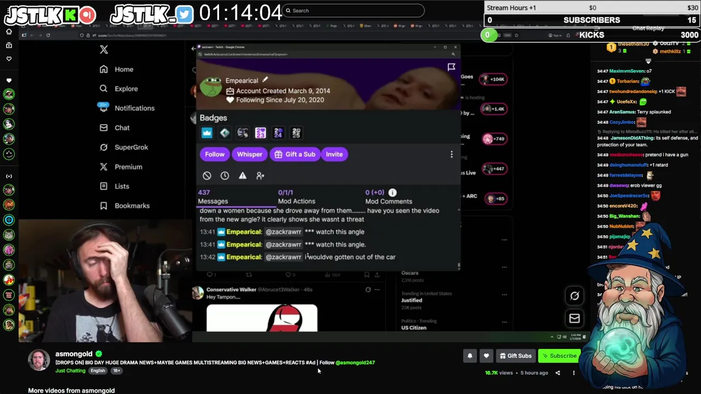The width and height of the screenshot is (701, 394).
Task: Click the Kick browse icon below home
Action: point(9,45)
